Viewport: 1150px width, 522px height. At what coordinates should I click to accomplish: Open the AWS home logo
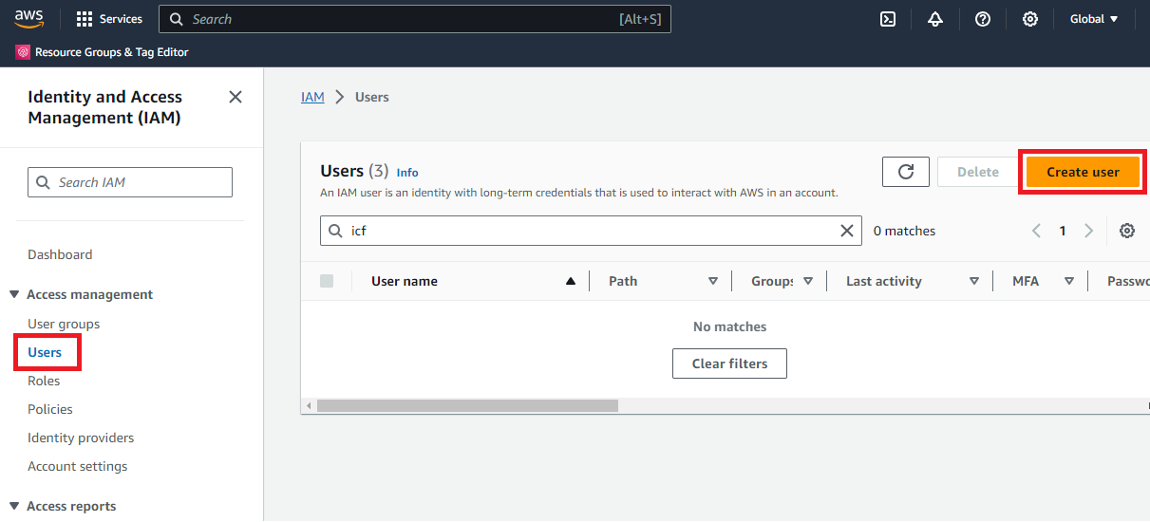pos(29,19)
